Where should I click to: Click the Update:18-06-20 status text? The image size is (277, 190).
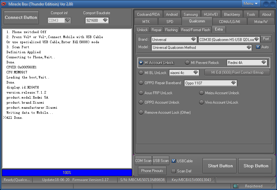56,180
